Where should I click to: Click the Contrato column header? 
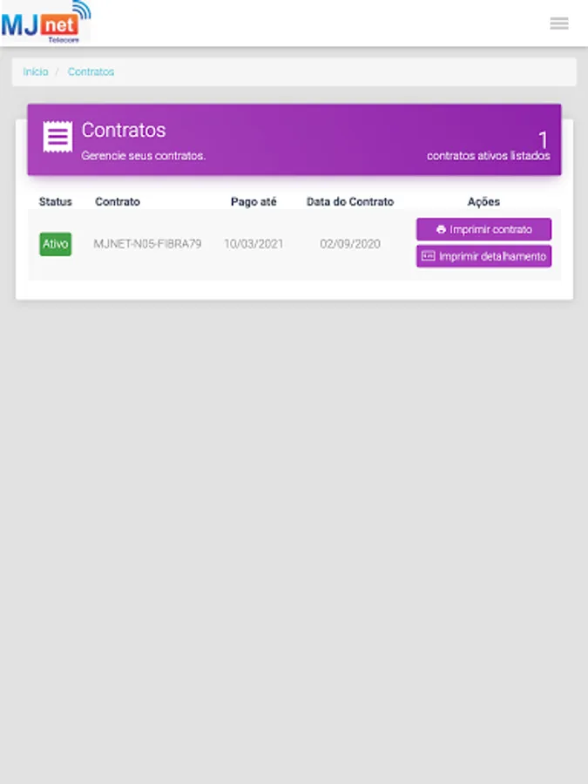point(118,201)
